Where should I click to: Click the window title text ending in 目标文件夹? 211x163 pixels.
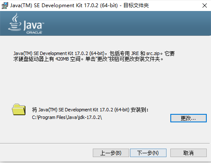click(80, 6)
